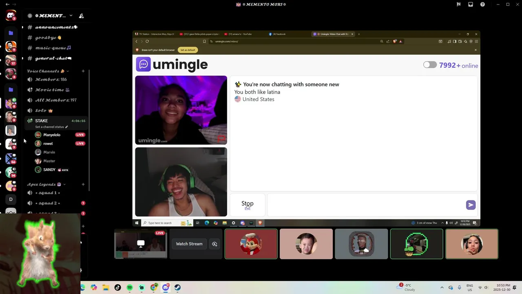The image size is (522, 294).
Task: Open new tab plus in streamed browser
Action: (359, 34)
